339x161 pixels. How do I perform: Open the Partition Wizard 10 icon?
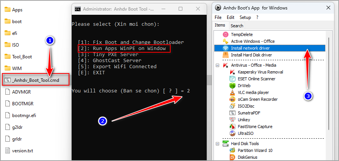click(232, 150)
